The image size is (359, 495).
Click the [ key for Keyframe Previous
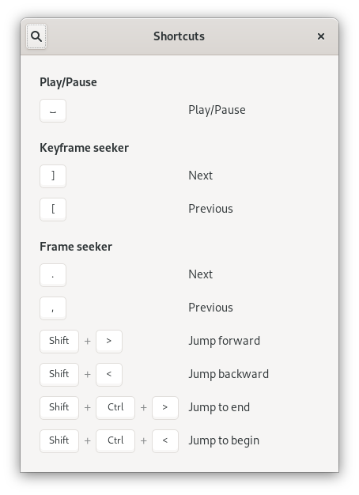(53, 210)
